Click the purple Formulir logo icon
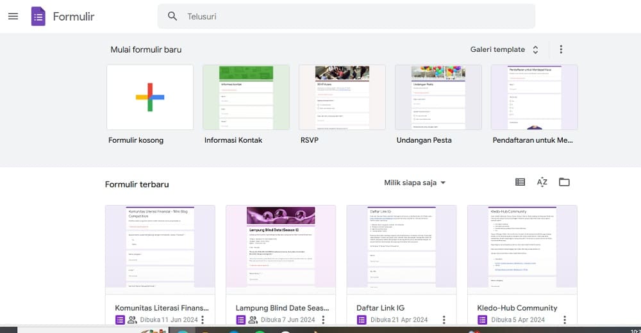Image resolution: width=641 pixels, height=333 pixels. tap(38, 17)
